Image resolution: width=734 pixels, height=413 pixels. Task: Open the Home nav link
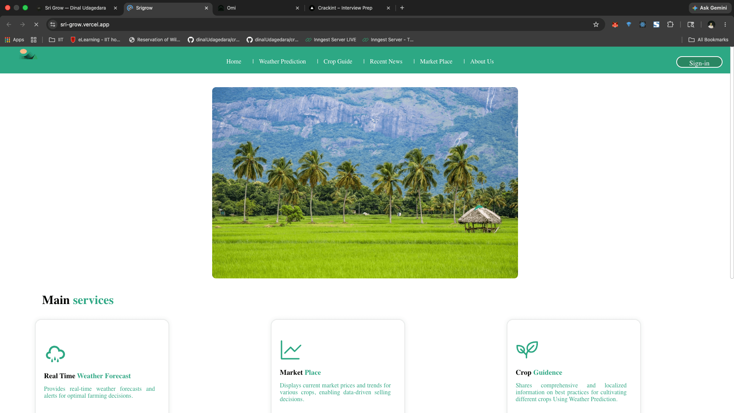pos(234,62)
